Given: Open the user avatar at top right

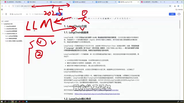Looking at the screenshot, I should (179, 14).
